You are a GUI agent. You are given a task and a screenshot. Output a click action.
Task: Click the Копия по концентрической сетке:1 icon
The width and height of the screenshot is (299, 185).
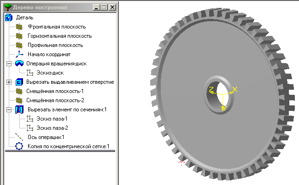point(19,146)
